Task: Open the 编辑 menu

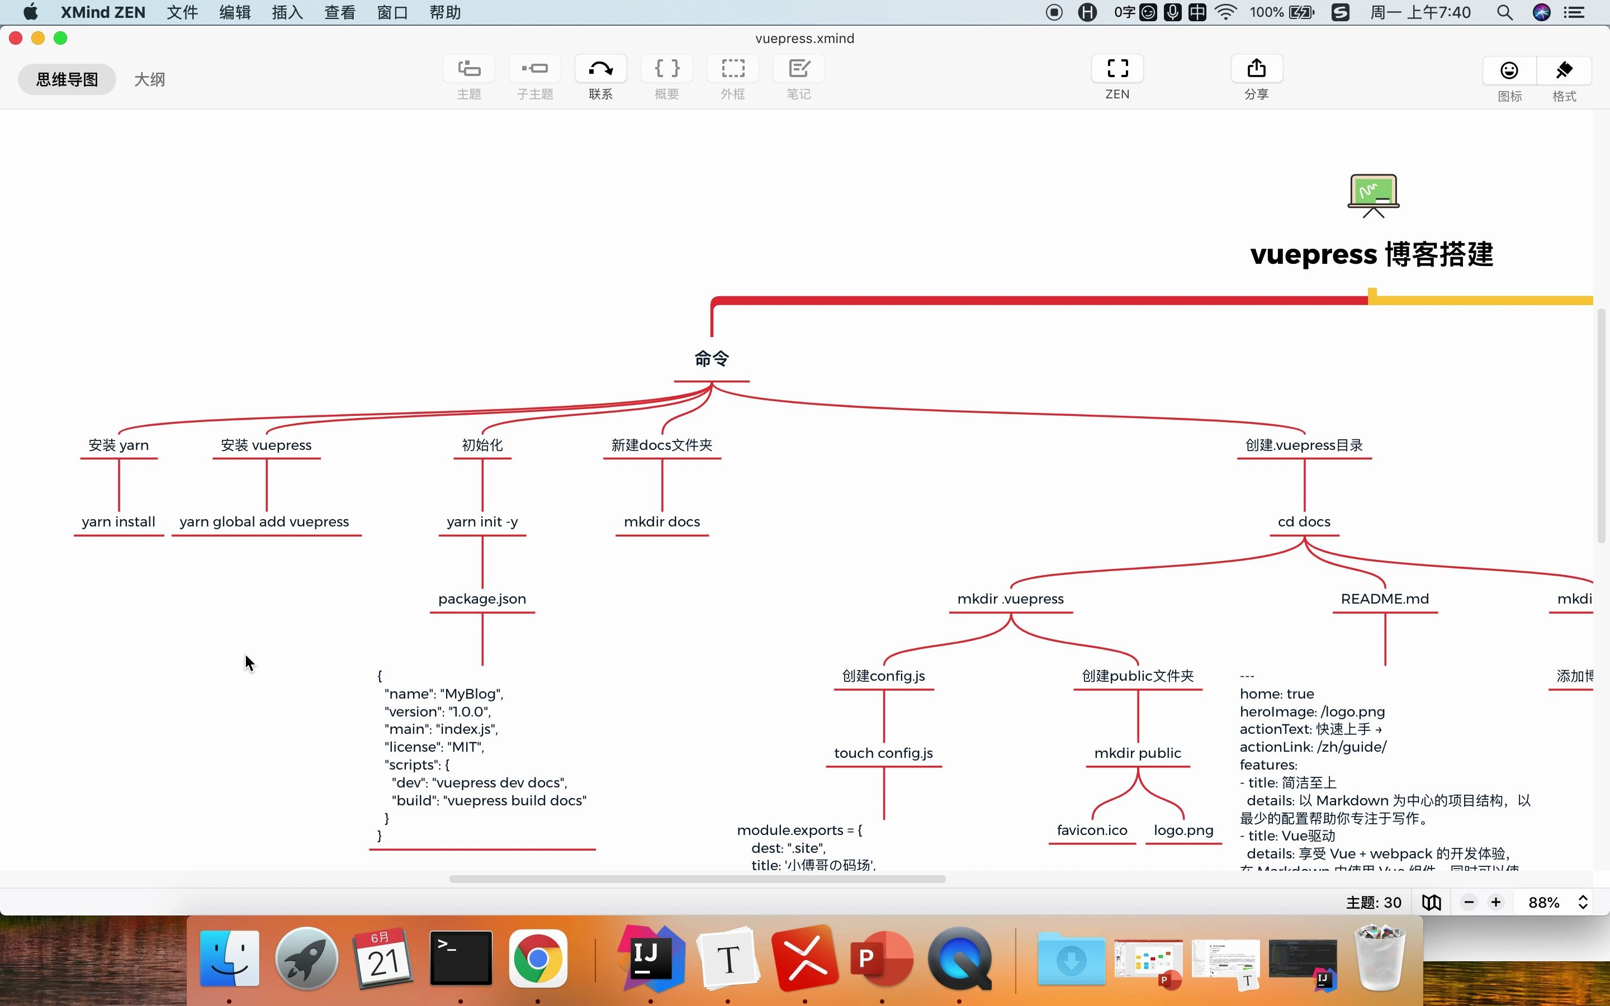Action: 235,12
